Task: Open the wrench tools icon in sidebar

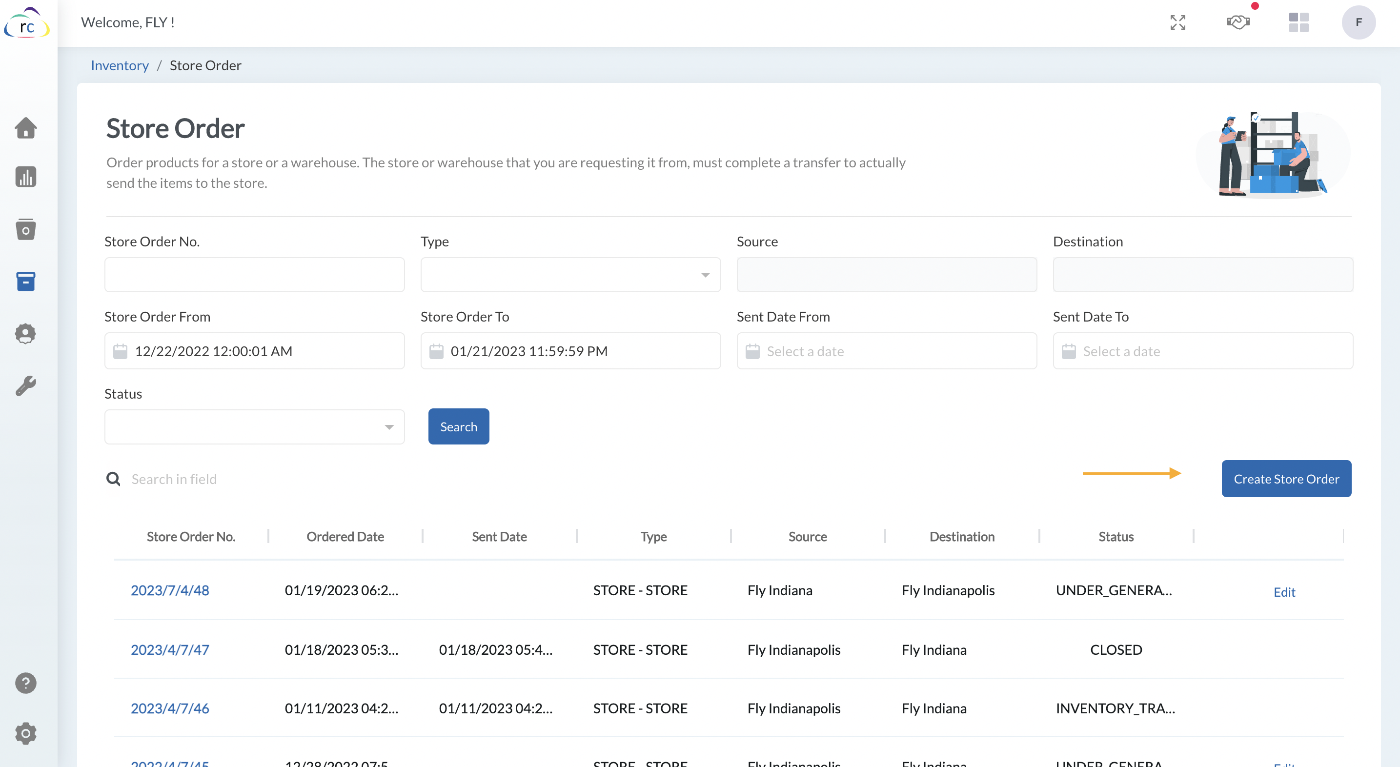Action: (x=25, y=385)
